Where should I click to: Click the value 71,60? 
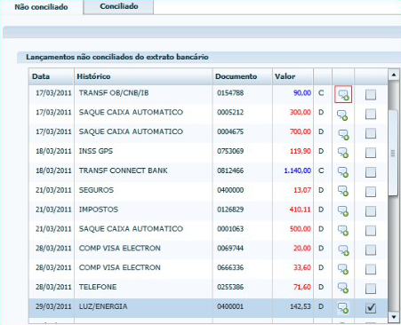(x=302, y=287)
